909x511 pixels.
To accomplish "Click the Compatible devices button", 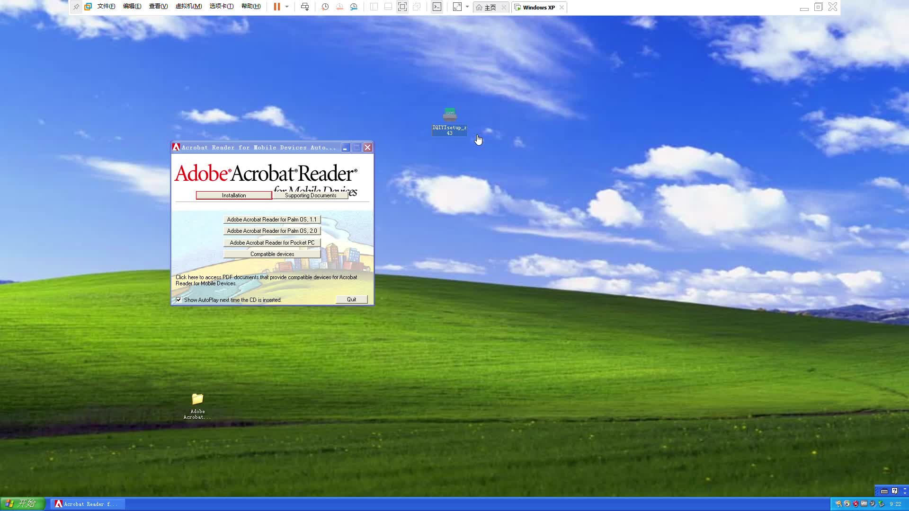I will point(272,254).
